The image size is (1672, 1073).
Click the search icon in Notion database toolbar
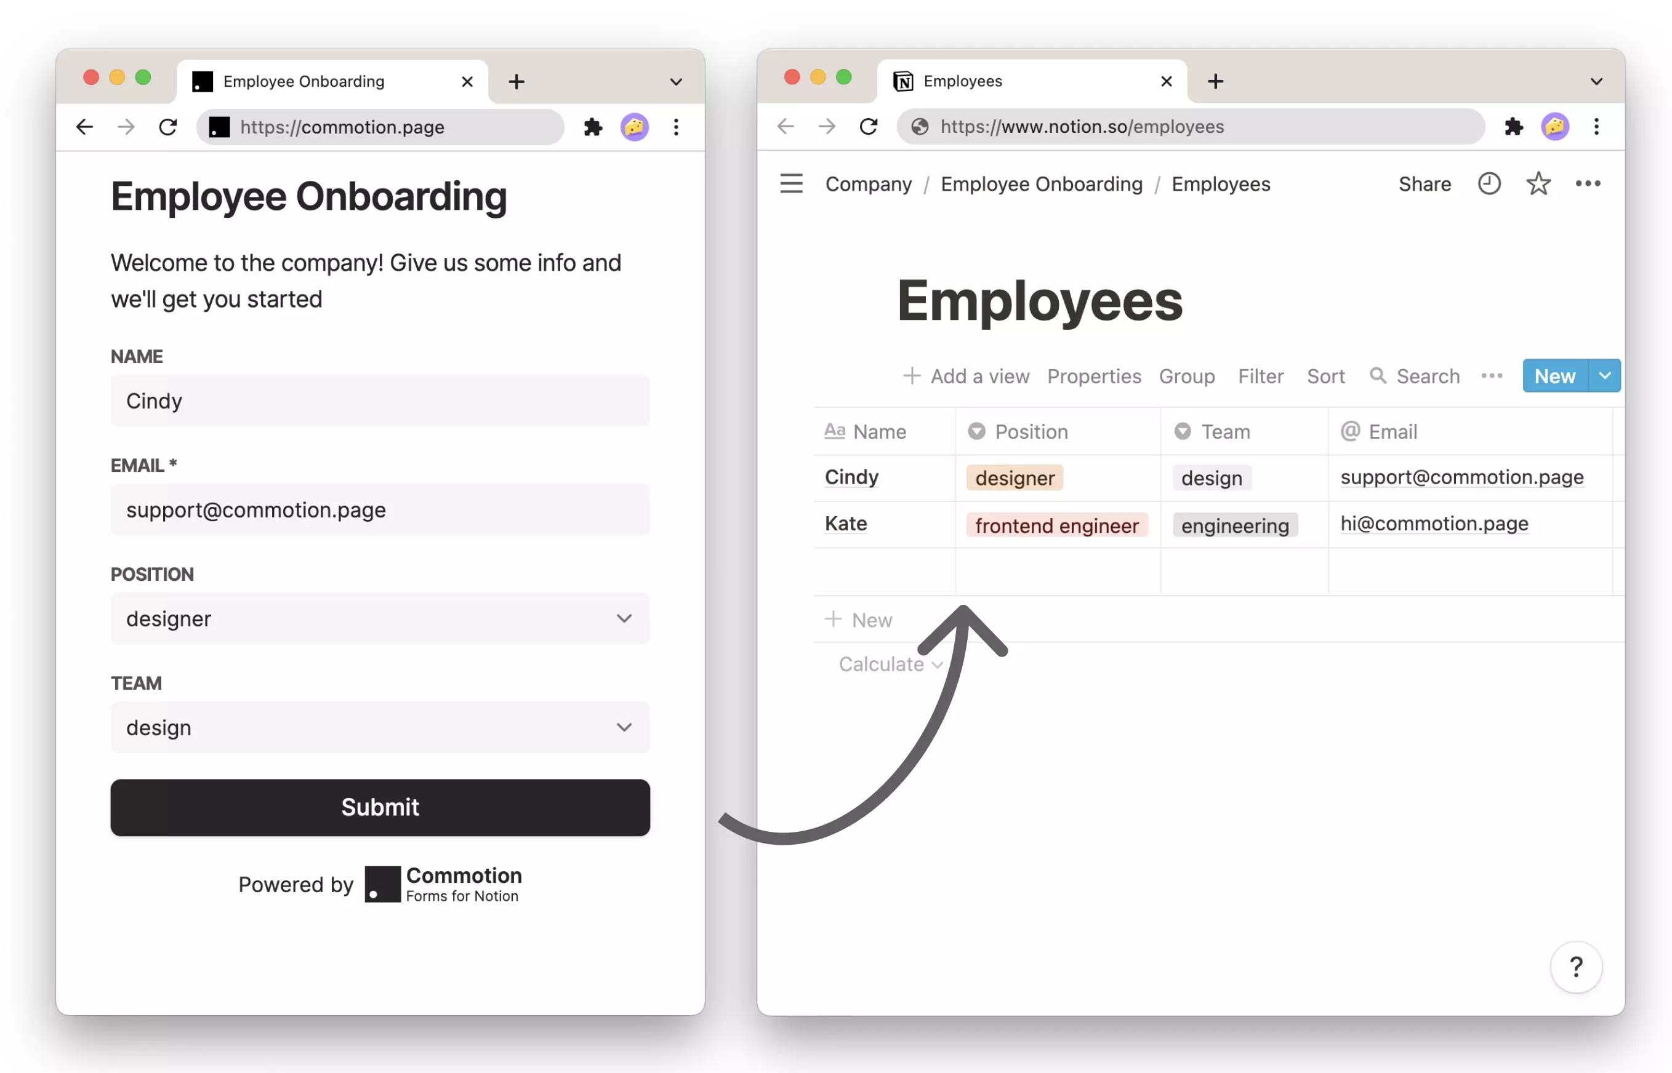point(1378,375)
